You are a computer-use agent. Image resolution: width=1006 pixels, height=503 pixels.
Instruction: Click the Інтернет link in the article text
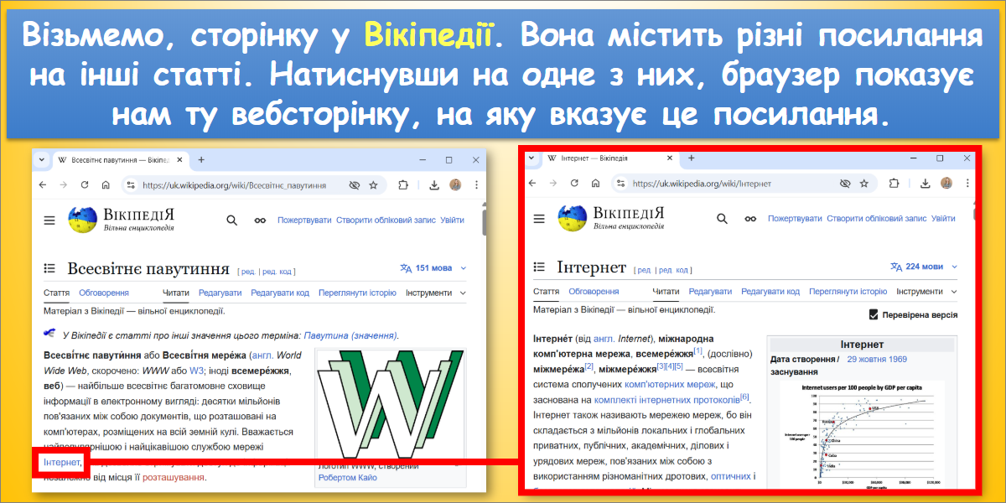pyautogui.click(x=62, y=462)
